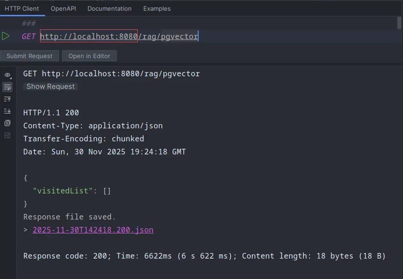
Task: Click the copy response body icon
Action: [7, 123]
